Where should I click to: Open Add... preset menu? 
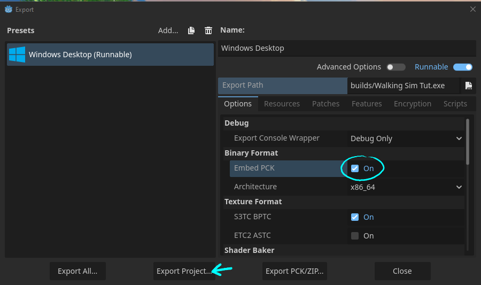coord(168,30)
